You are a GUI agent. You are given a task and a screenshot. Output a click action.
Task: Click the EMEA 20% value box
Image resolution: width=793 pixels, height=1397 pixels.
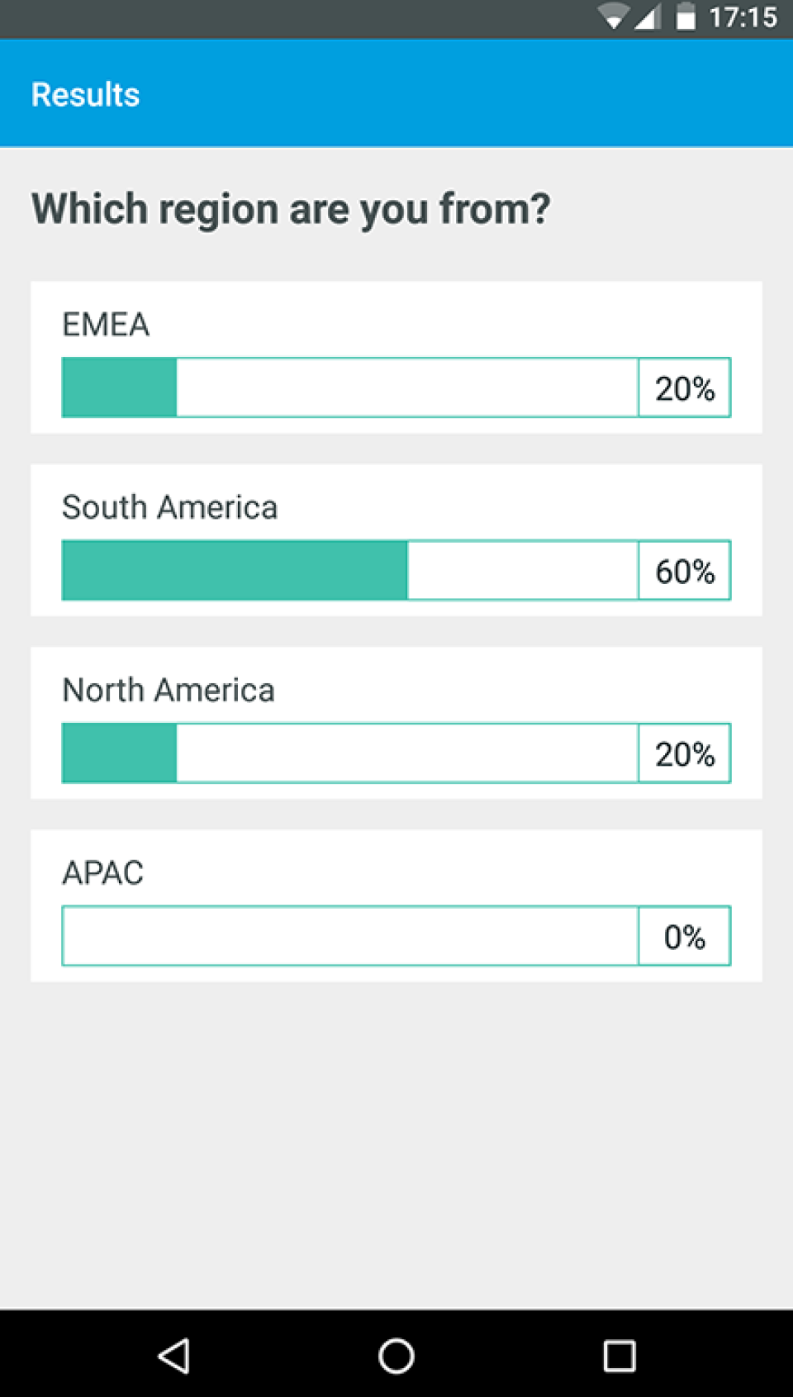(x=685, y=388)
